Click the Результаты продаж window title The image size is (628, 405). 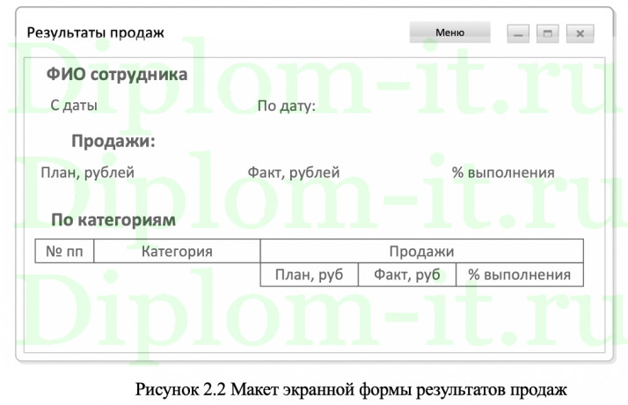[x=95, y=33]
